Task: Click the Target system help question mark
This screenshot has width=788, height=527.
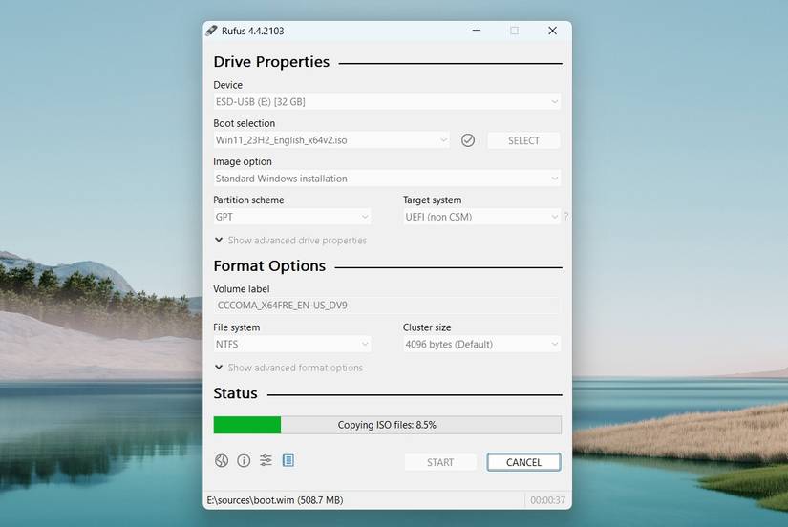Action: point(565,217)
